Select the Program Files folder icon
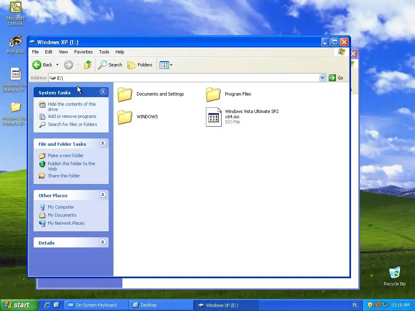 pos(213,94)
